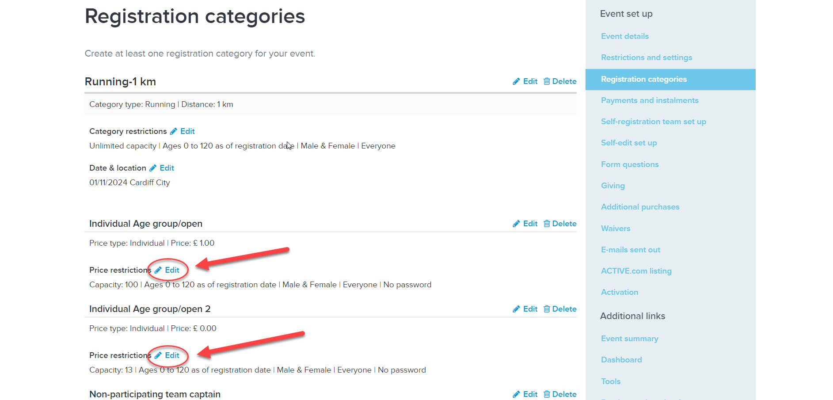Image resolution: width=833 pixels, height=400 pixels.
Task: Select the Registration categories sidebar item
Action: [x=670, y=80]
